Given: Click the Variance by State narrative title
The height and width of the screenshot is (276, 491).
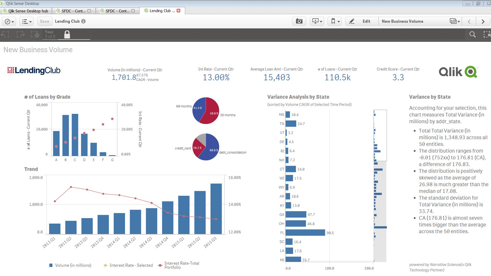Looking at the screenshot, I should (x=430, y=97).
